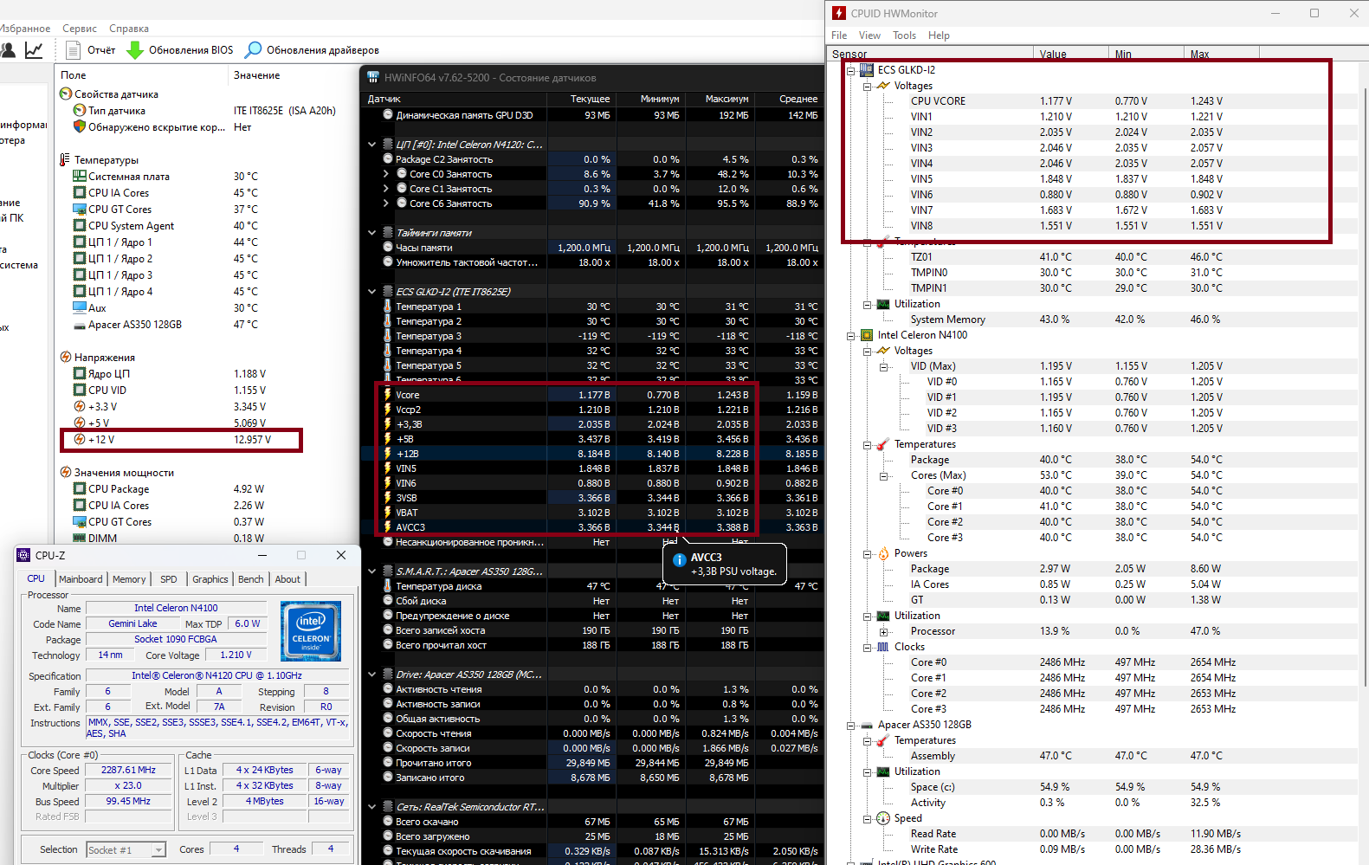Expand the Processor utilization node in HWMonitor
Viewport: 1369px width, 865px height.
point(883,631)
